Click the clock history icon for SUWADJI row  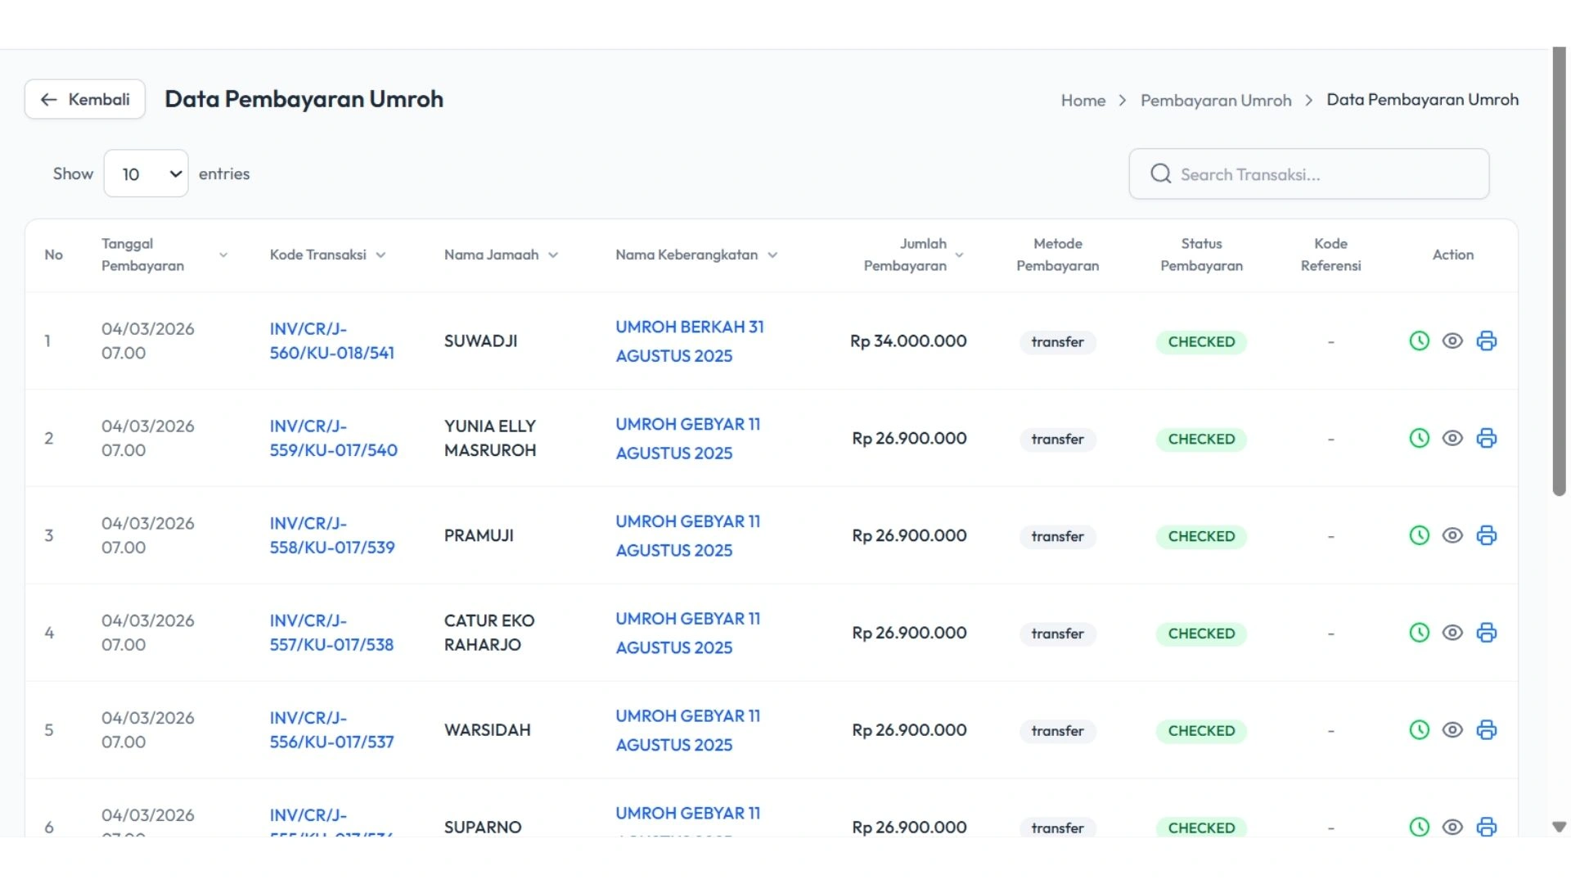pos(1419,341)
